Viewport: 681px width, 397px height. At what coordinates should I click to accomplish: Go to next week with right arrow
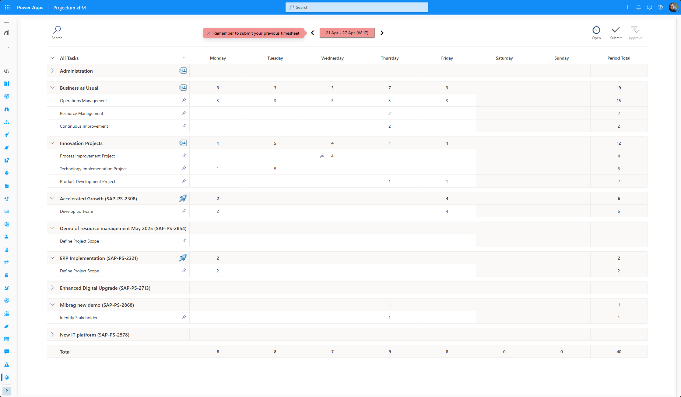pyautogui.click(x=382, y=33)
